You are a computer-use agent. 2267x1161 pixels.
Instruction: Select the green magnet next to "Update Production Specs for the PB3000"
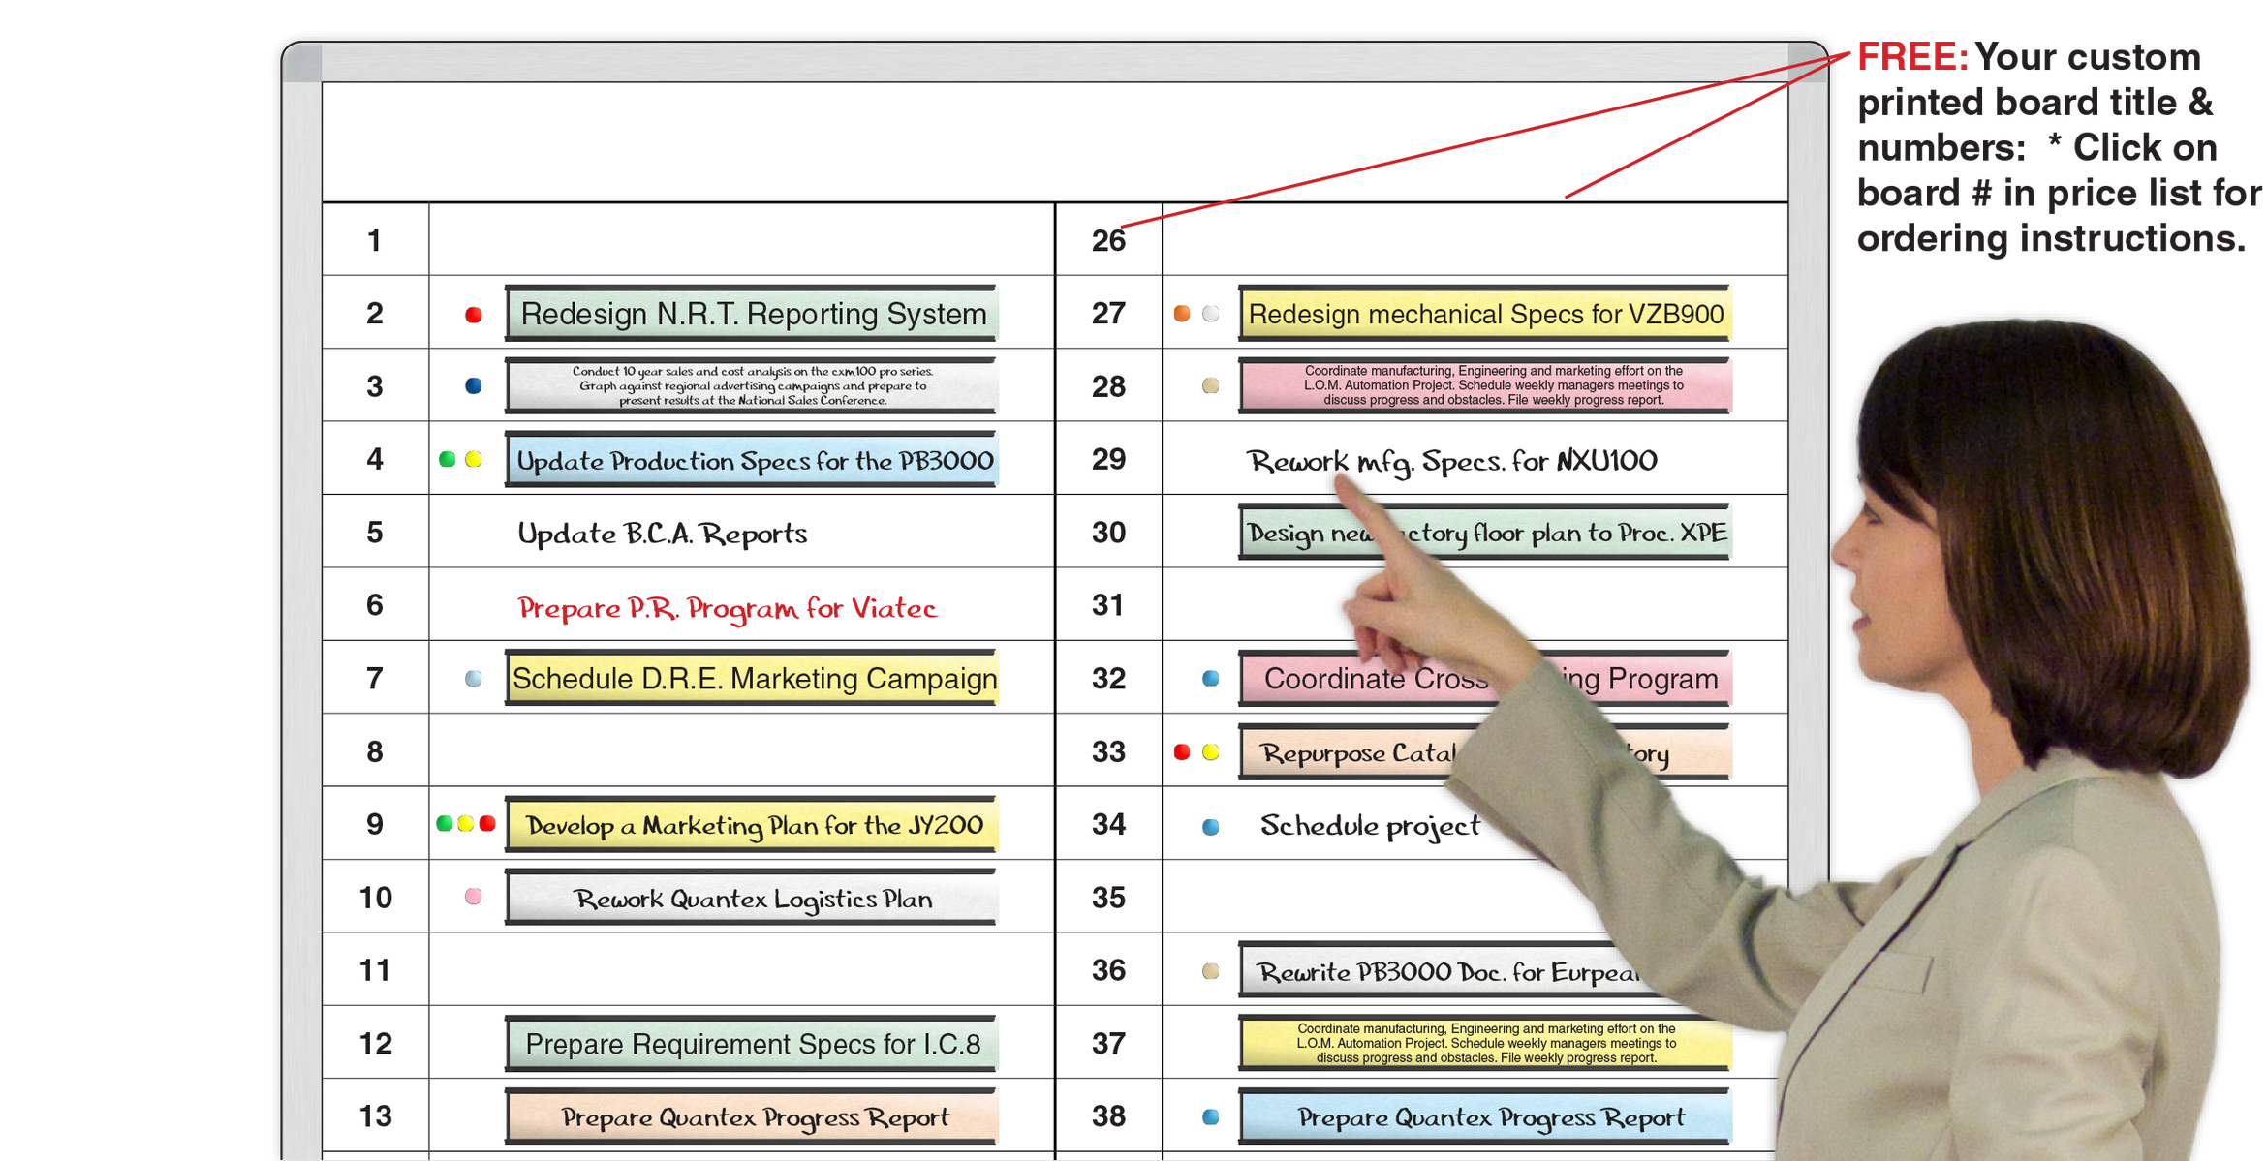(448, 460)
